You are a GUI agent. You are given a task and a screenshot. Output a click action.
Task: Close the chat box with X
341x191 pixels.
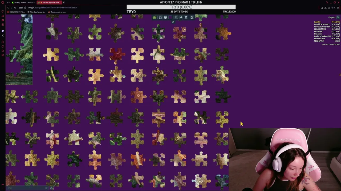point(51,188)
